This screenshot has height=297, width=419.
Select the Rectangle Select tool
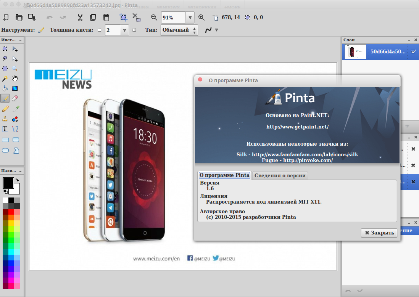(5, 48)
